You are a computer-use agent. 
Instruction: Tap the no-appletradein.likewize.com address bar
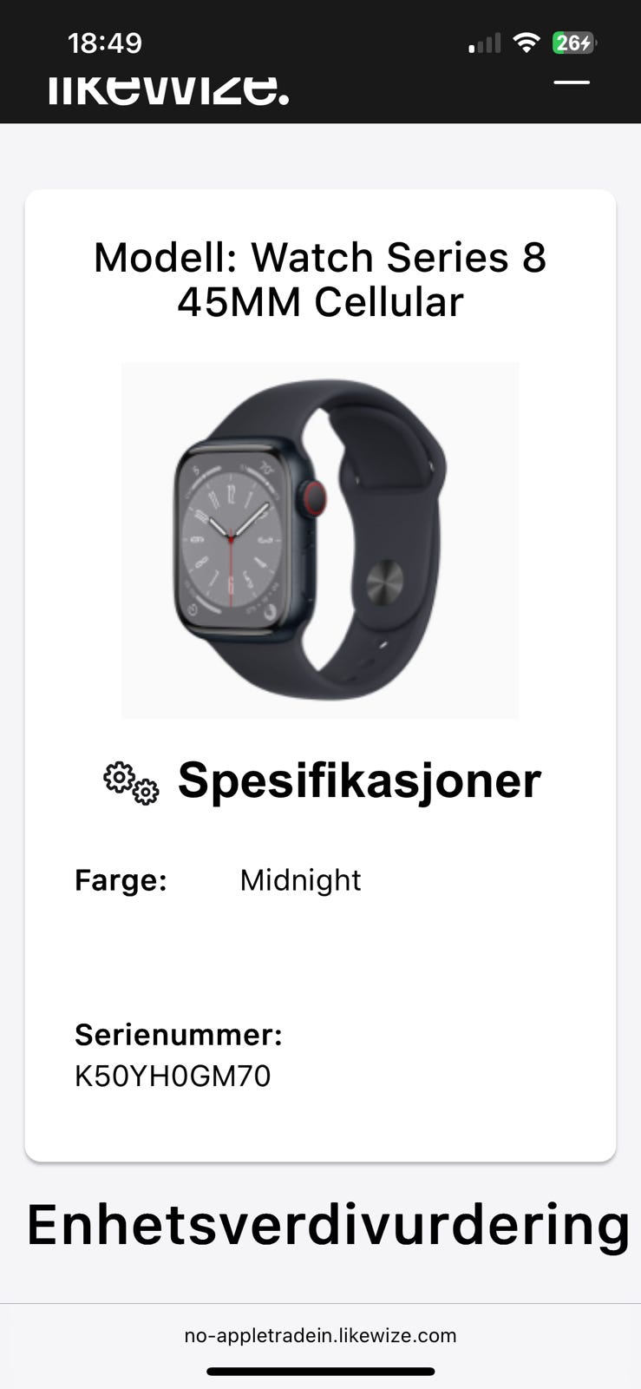click(320, 1335)
